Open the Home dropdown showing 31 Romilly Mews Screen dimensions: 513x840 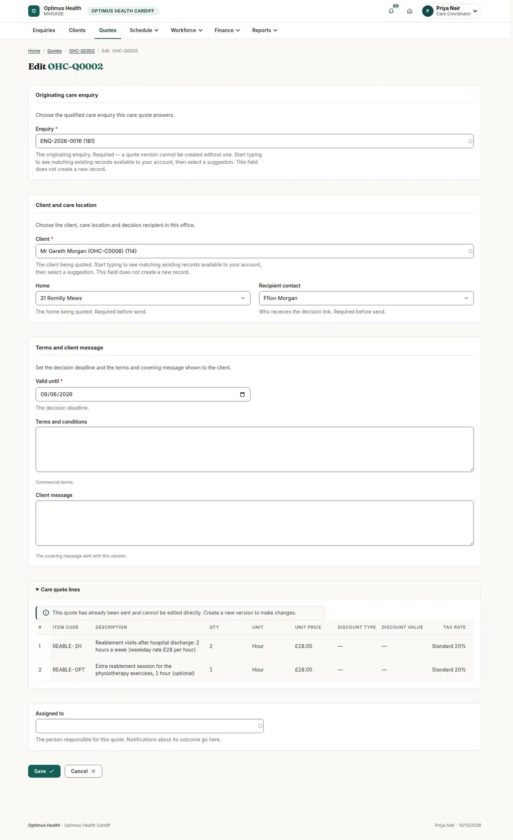pos(143,298)
